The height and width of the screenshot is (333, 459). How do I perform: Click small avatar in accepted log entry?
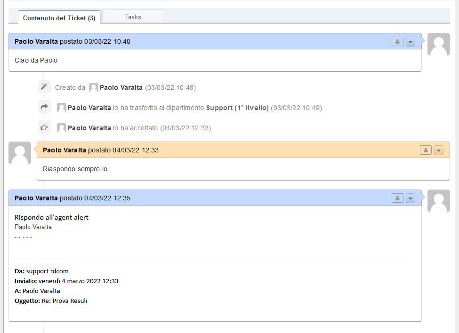(62, 128)
